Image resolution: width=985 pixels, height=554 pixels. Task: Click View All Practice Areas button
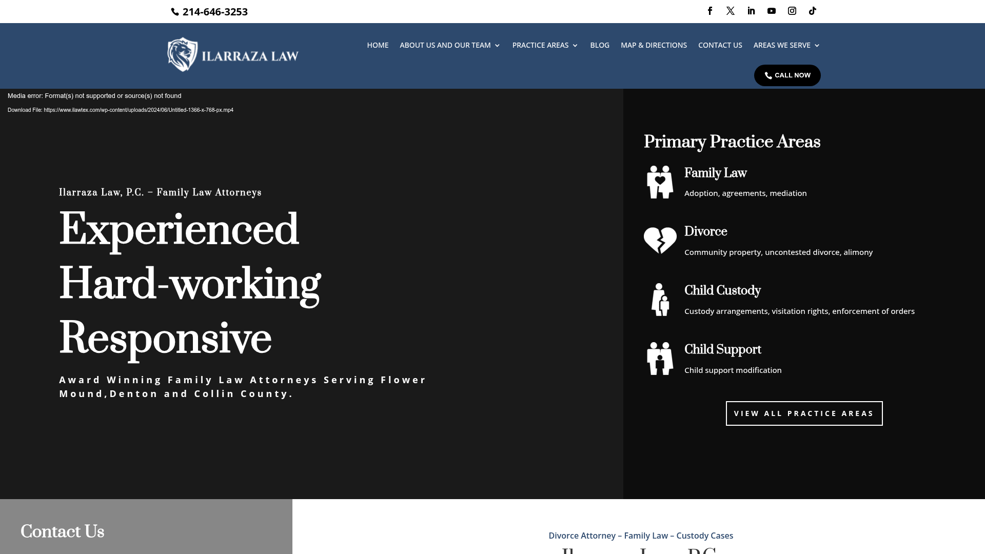click(804, 413)
